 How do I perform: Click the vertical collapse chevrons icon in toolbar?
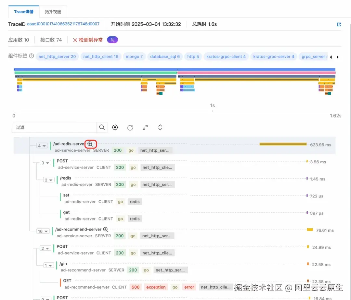pos(160,127)
